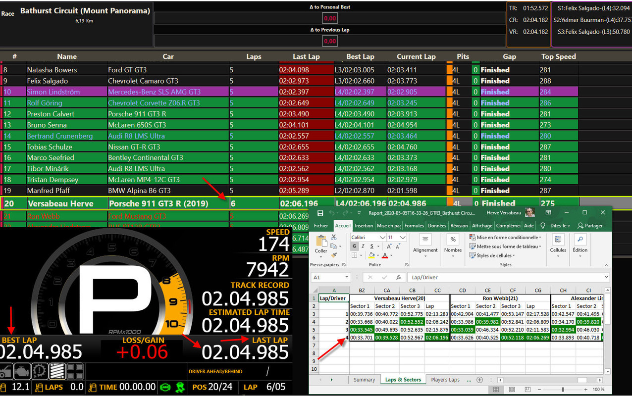Switch to the Affichage ribbon tab
Viewport: 632px width, 396px height.
(482, 226)
